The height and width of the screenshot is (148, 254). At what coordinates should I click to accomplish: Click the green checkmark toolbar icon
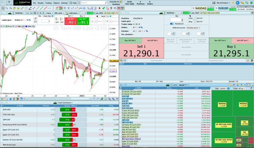104,8
